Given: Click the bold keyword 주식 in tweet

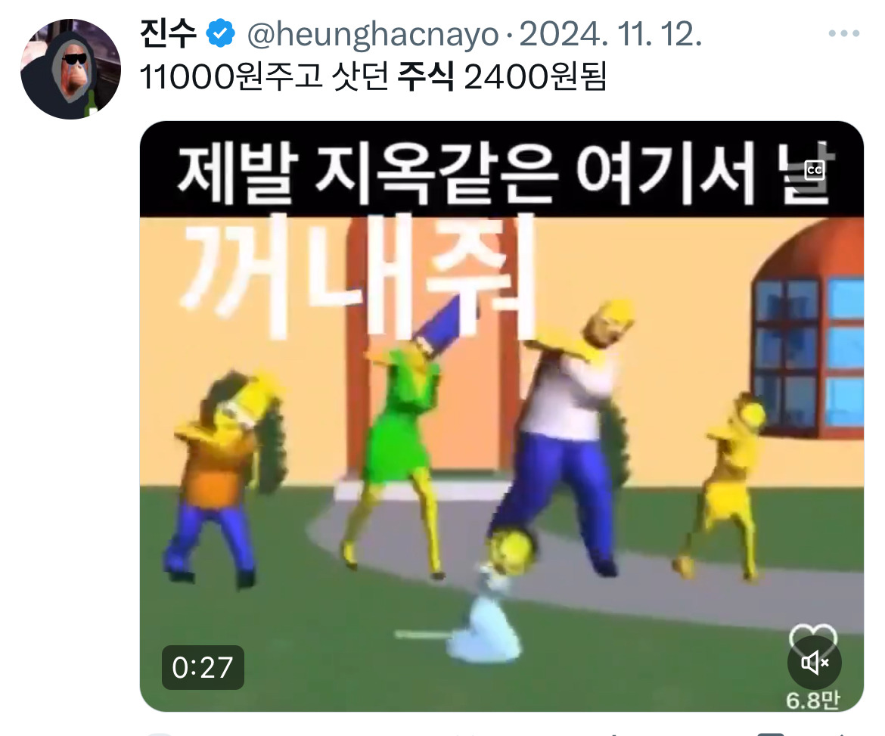Looking at the screenshot, I should (x=426, y=76).
